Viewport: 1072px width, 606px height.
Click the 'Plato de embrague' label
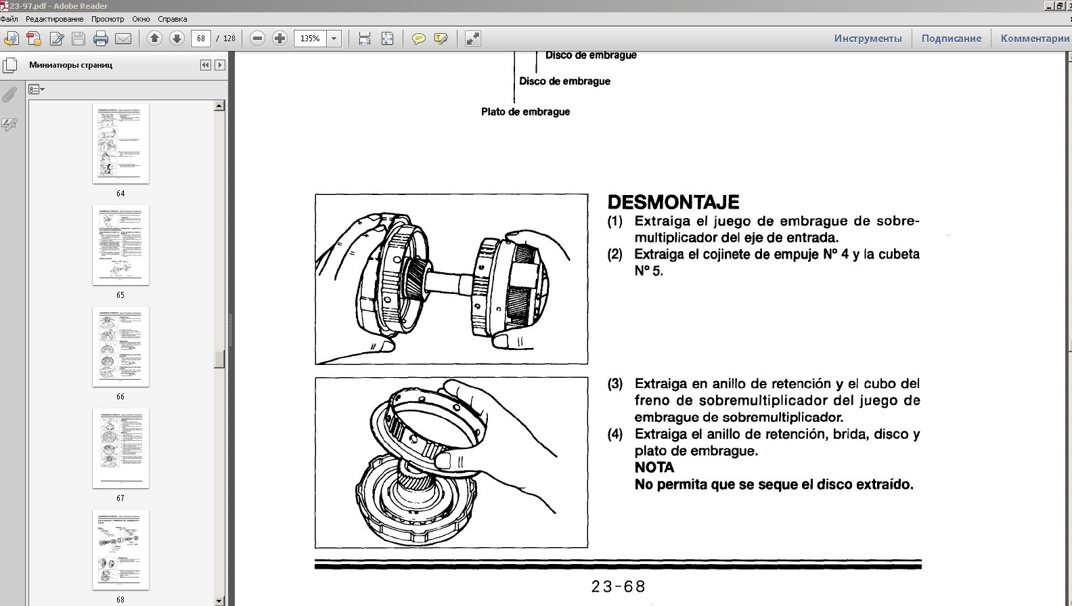[525, 112]
